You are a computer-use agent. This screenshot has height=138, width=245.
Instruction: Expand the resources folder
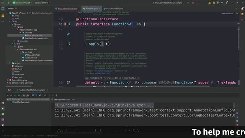15,41
